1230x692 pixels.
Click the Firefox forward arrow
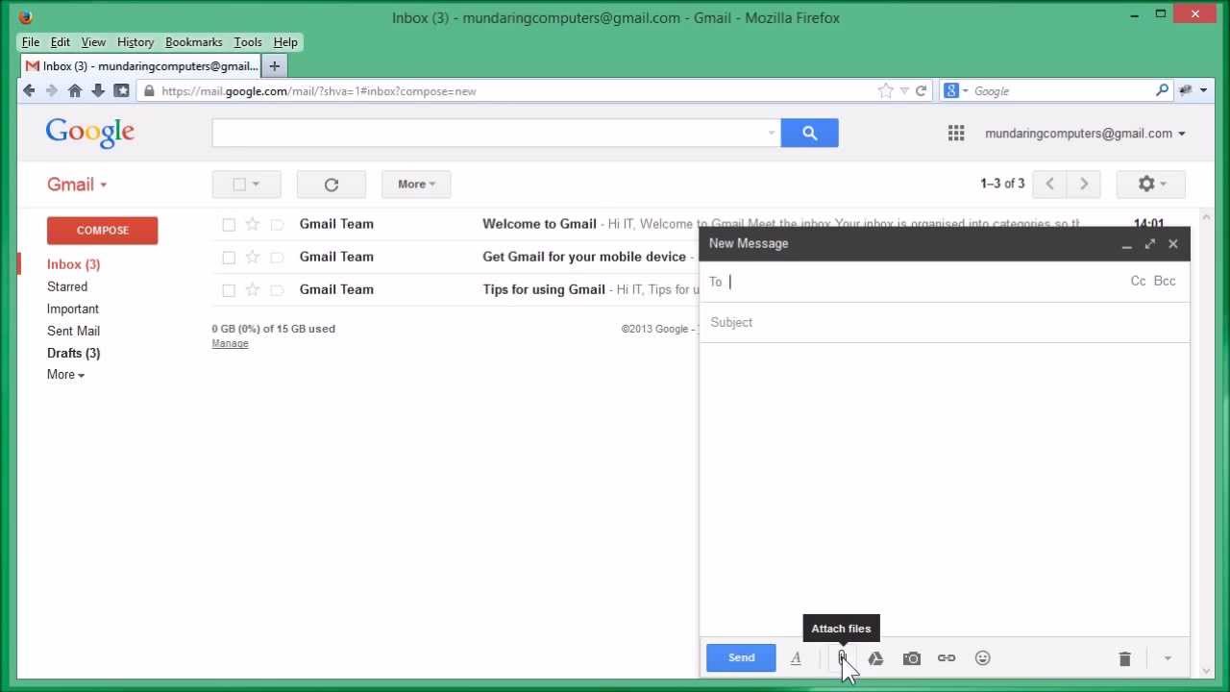(52, 90)
